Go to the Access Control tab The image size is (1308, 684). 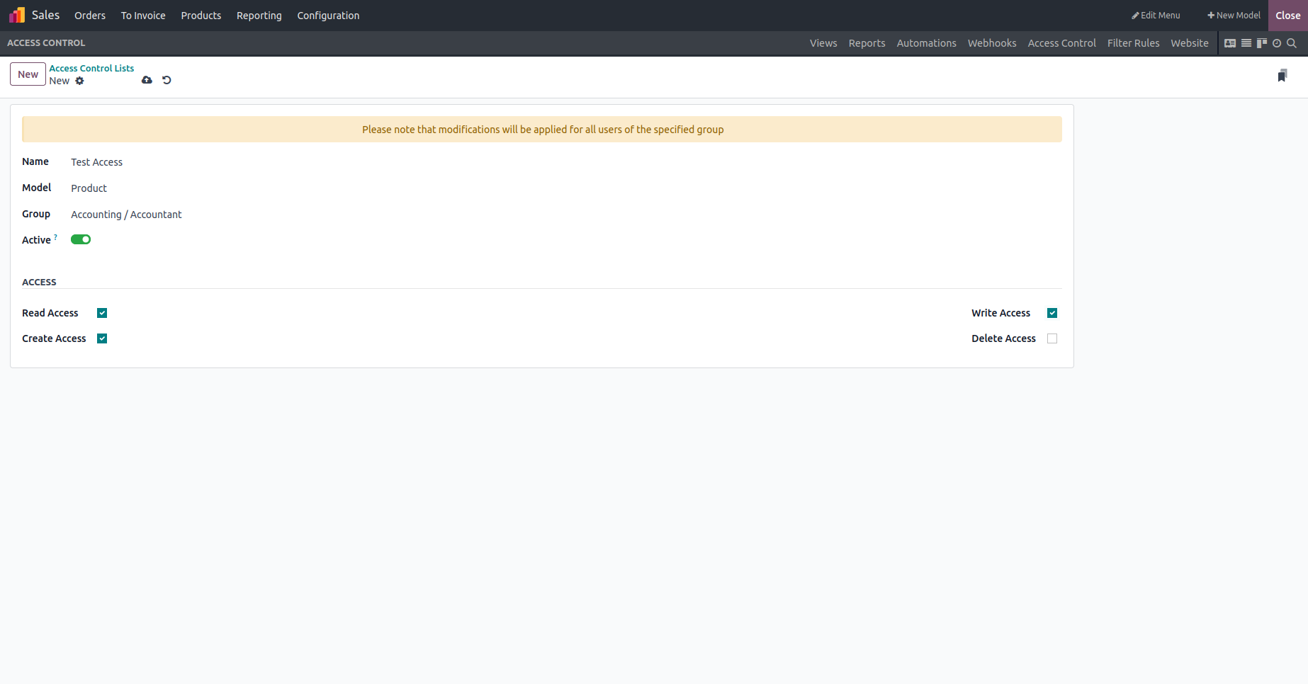(x=1061, y=43)
